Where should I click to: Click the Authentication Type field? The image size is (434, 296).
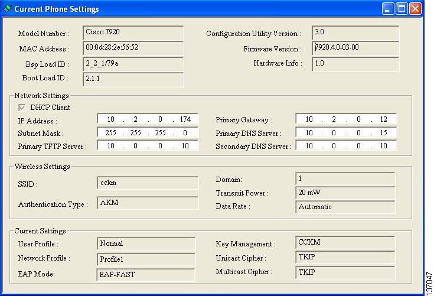(x=148, y=203)
